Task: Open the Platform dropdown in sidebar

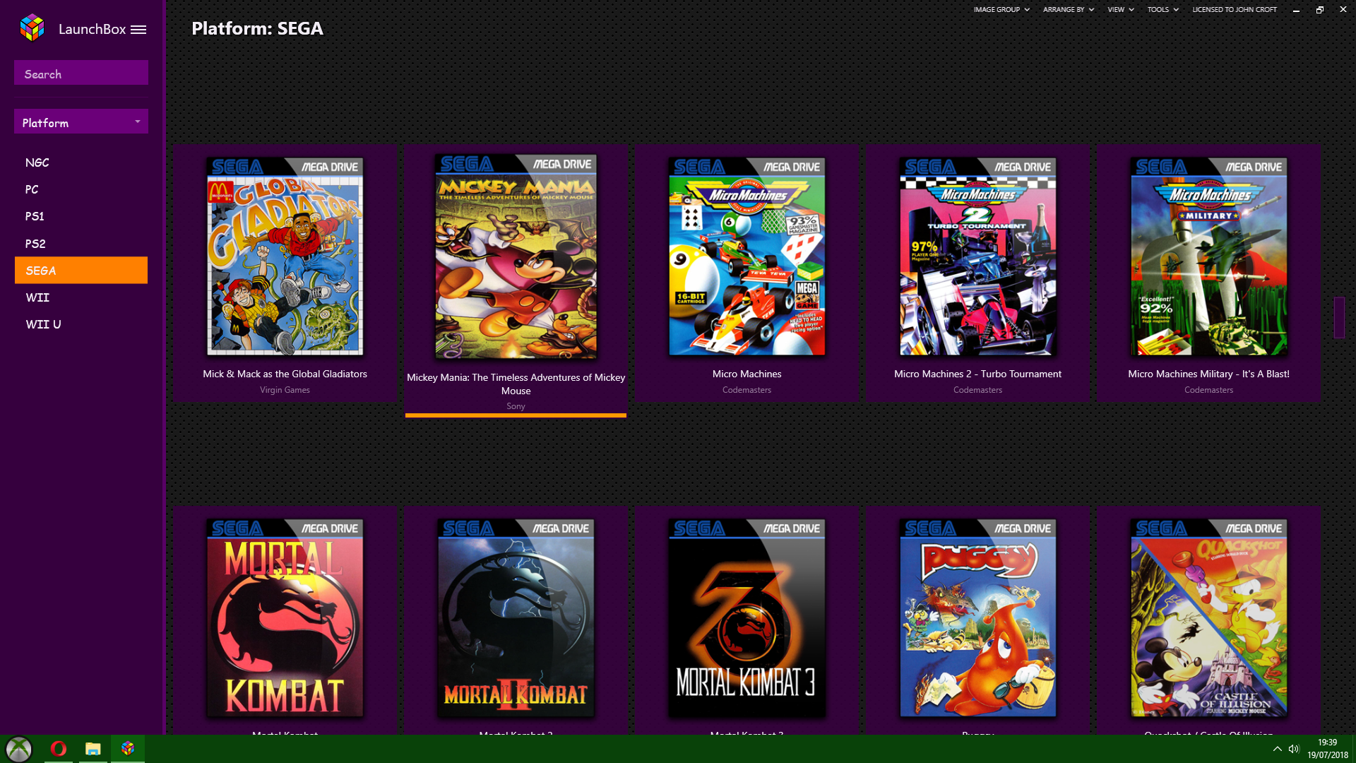Action: (x=81, y=122)
